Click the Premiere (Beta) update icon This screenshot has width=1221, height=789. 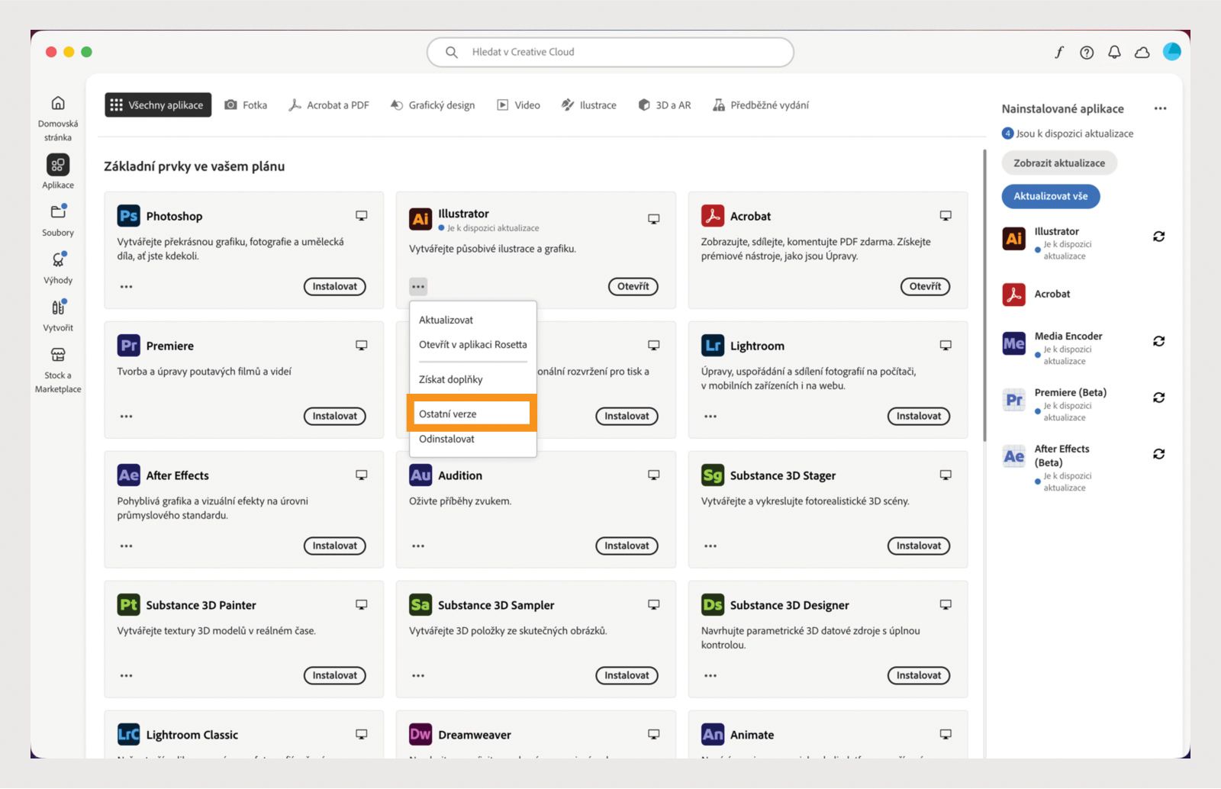coord(1158,398)
